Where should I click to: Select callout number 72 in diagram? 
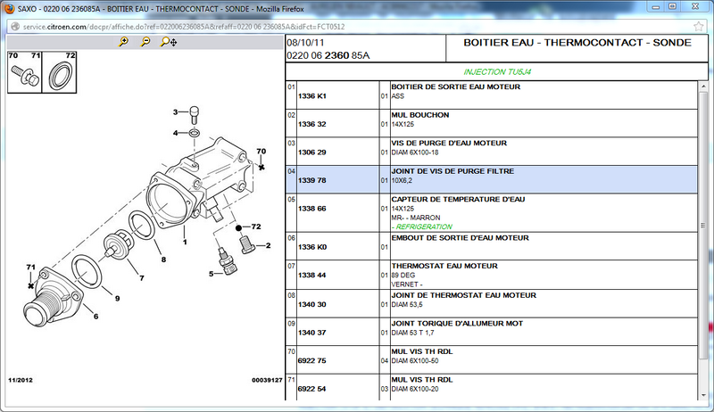point(256,227)
